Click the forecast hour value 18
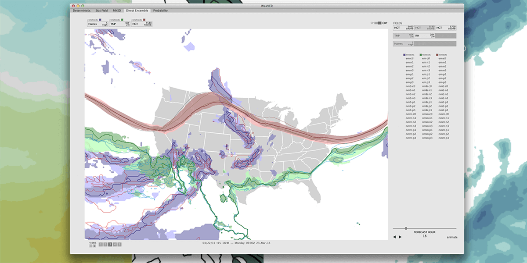 point(425,236)
